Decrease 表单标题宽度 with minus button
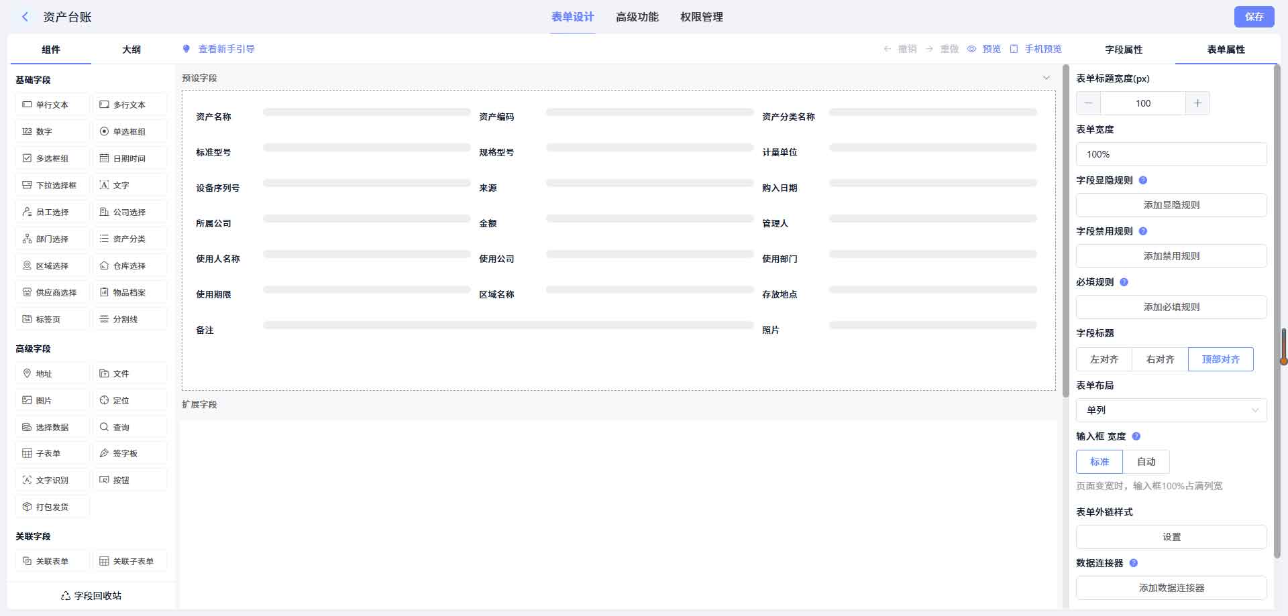Image resolution: width=1288 pixels, height=616 pixels. point(1088,103)
